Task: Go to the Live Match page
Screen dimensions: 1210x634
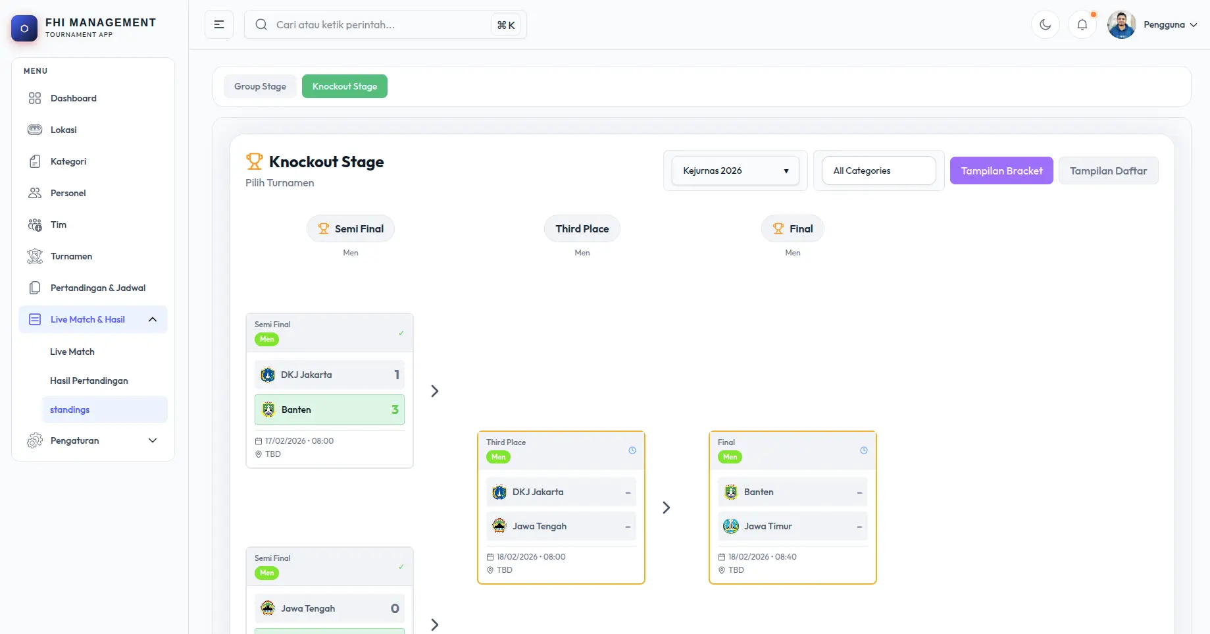Action: 72,352
